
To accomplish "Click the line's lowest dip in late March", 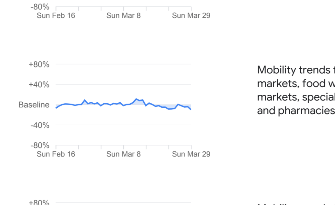I will pos(169,109).
